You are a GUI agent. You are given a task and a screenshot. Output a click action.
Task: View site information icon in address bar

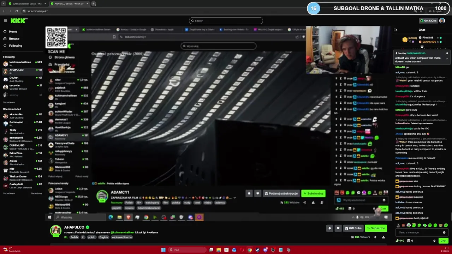tap(24, 11)
